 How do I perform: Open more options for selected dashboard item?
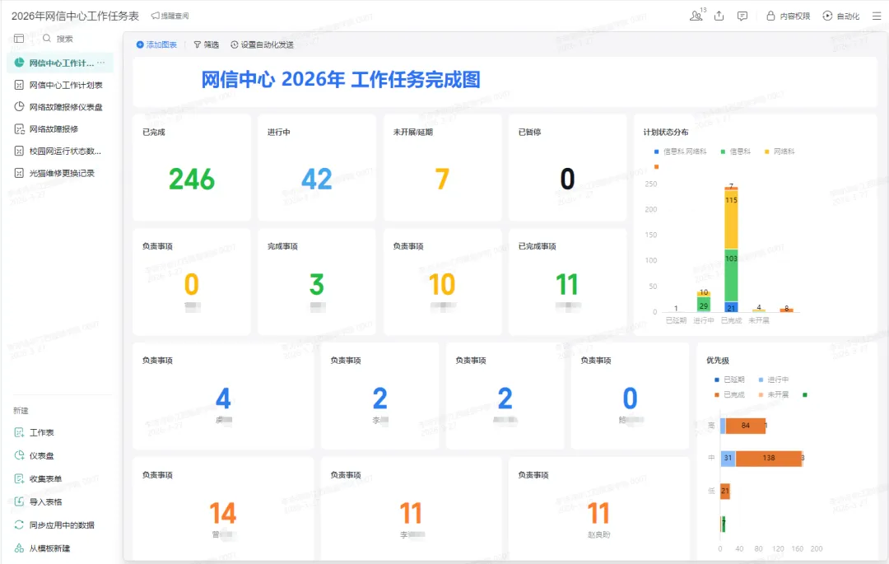coord(101,63)
